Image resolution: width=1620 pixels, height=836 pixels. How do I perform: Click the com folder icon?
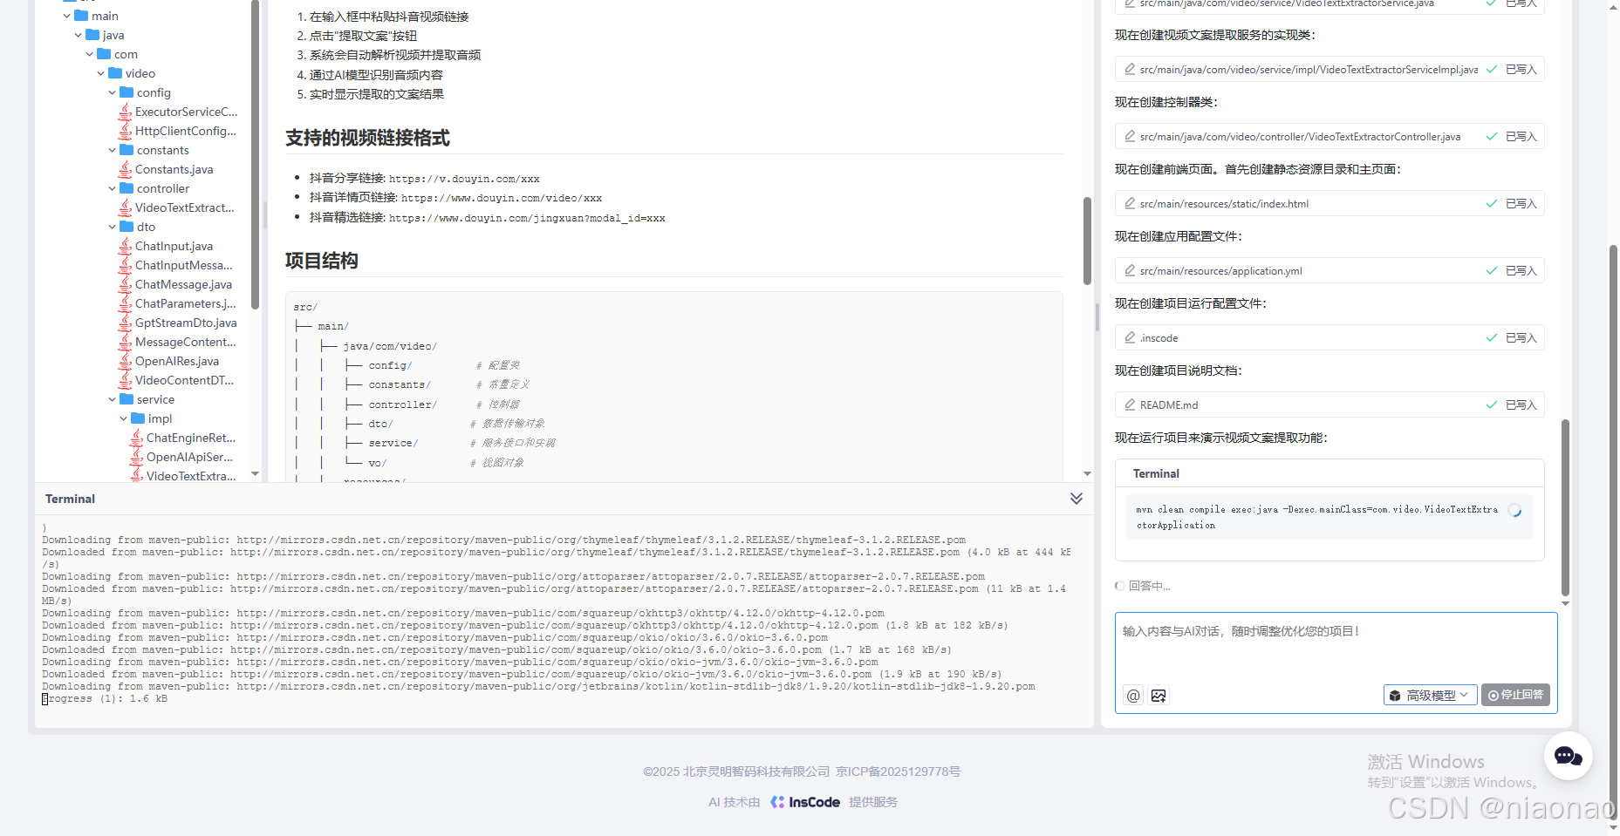point(104,54)
